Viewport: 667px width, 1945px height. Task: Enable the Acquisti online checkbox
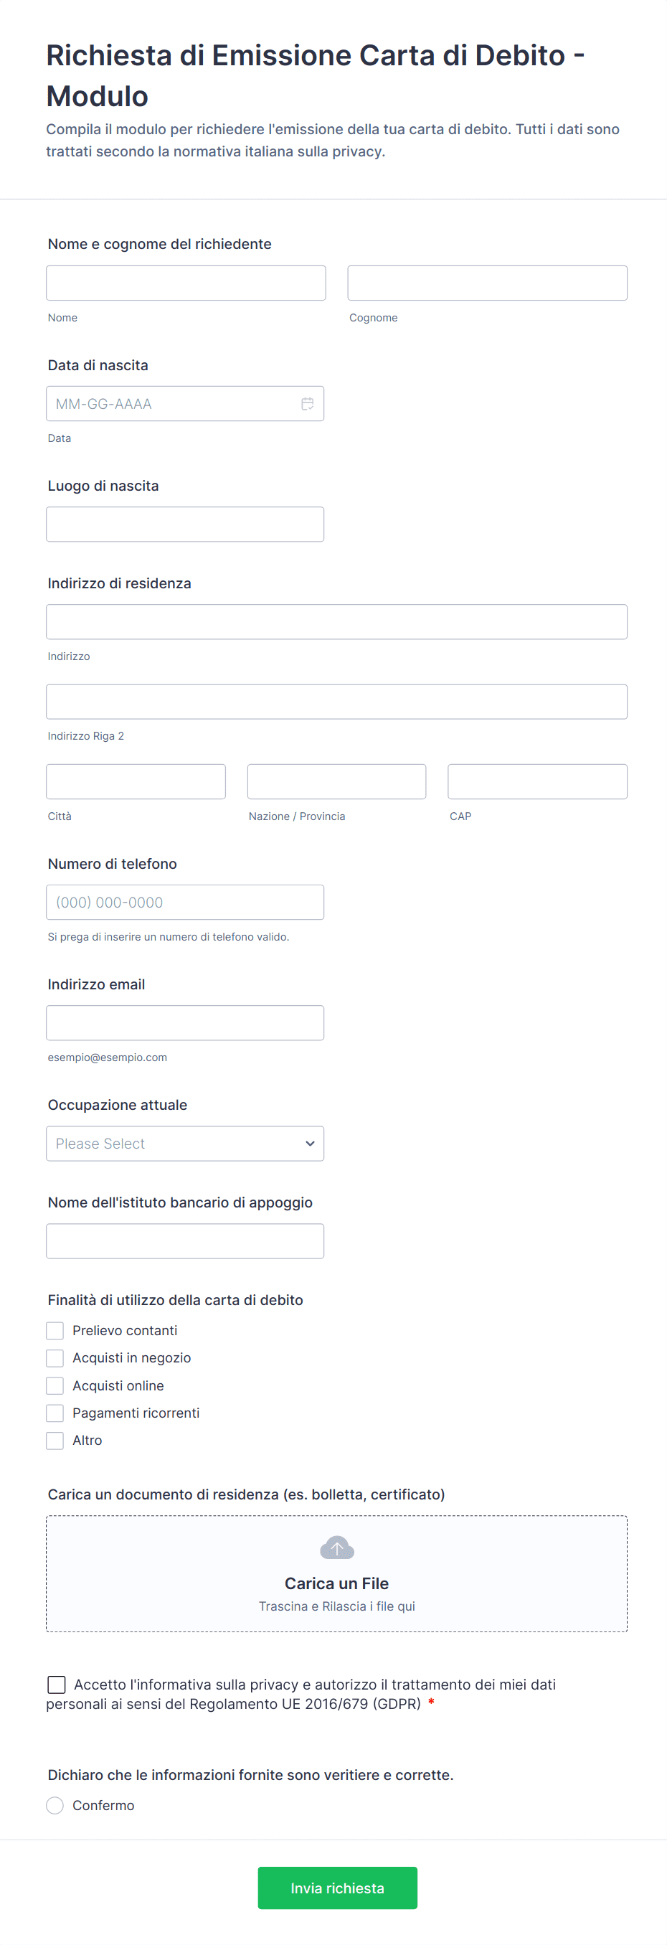point(55,1385)
